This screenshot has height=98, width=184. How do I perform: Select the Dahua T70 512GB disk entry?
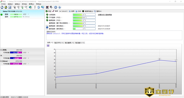[22, 14]
